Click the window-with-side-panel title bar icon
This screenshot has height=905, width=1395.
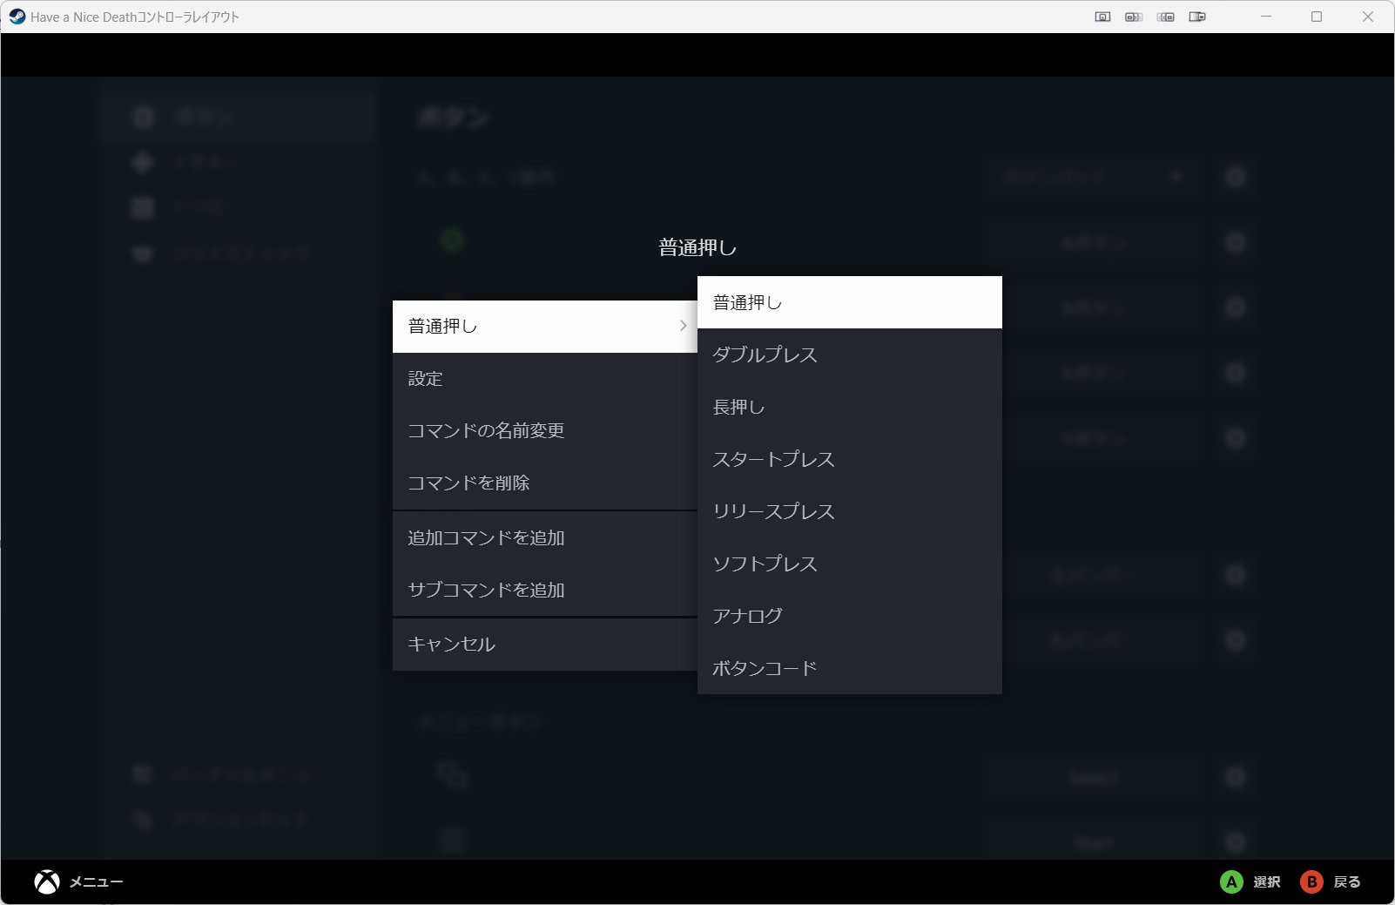click(x=1197, y=17)
